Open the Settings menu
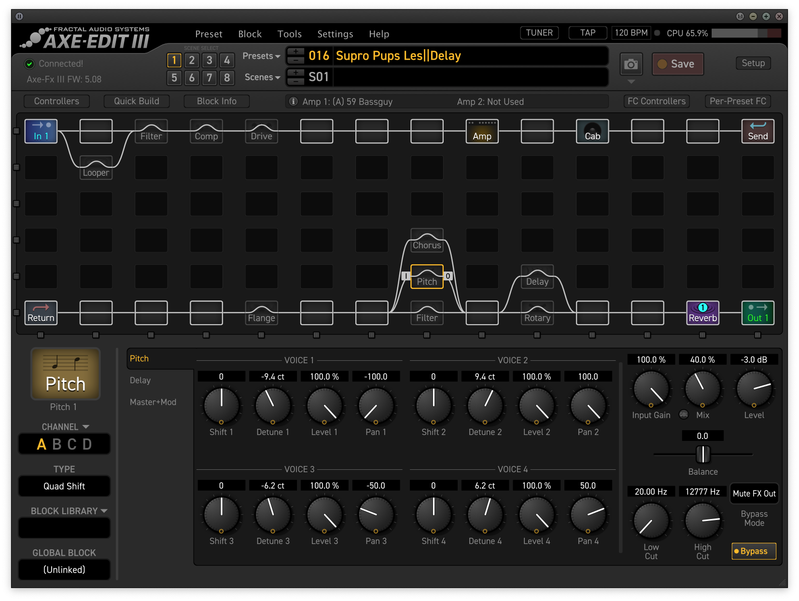The height and width of the screenshot is (601, 799). 335,34
